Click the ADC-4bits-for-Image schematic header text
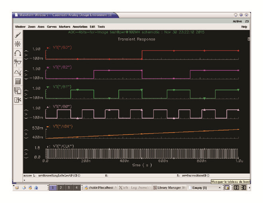This screenshot has height=203, width=263. (x=136, y=32)
